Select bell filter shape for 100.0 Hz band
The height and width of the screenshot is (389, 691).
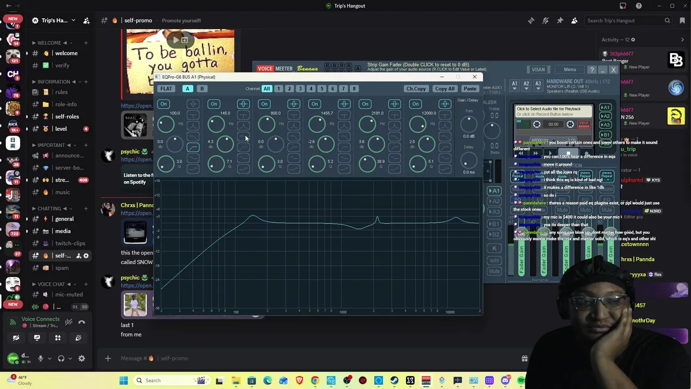(193, 104)
